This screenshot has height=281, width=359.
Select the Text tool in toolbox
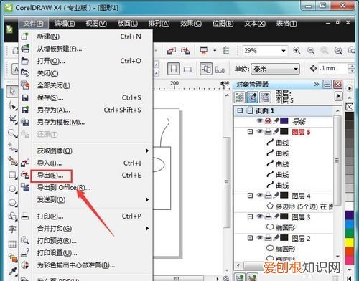tap(12, 229)
